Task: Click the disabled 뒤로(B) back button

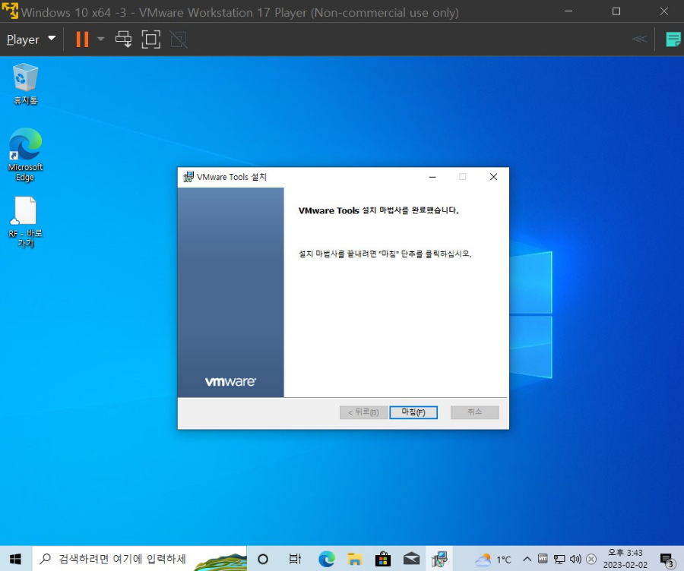Action: (363, 412)
